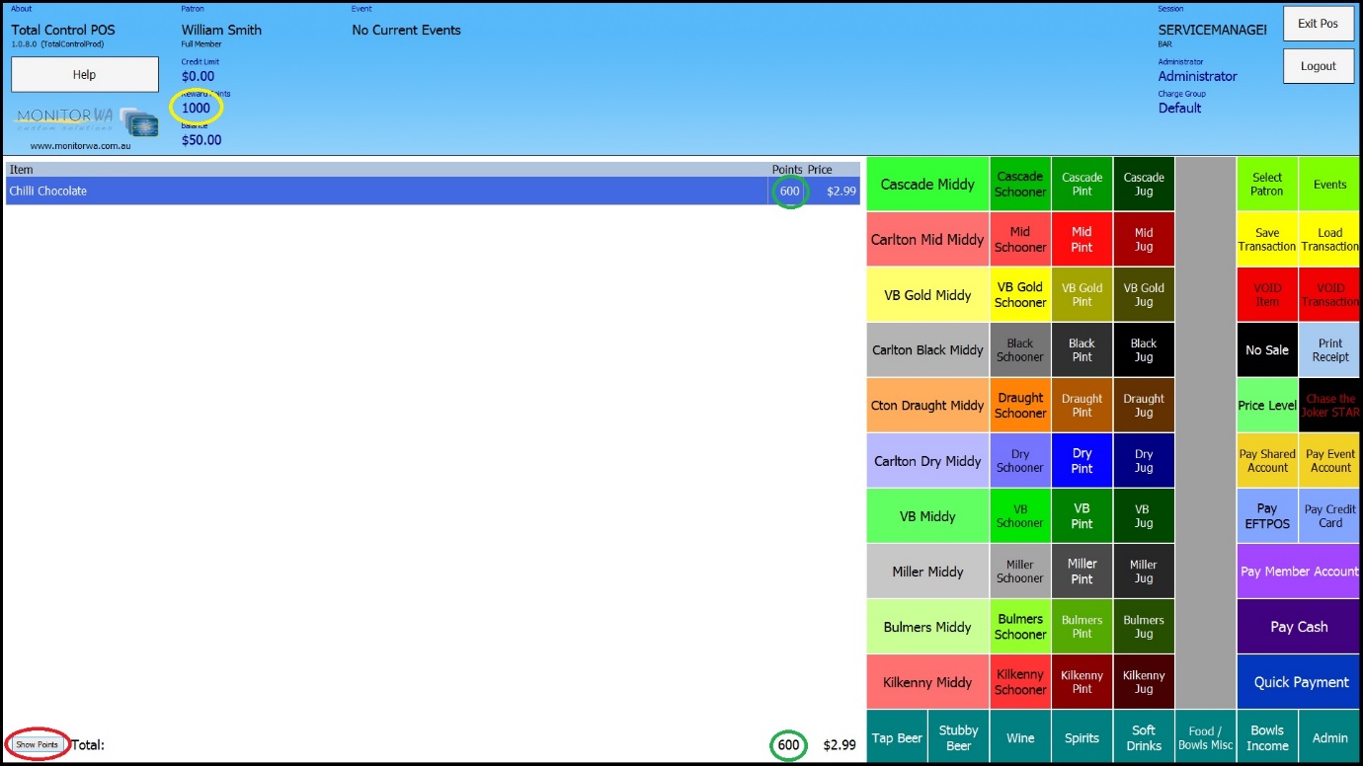Add a VB Gold Pint
The image size is (1363, 766).
pyautogui.click(x=1082, y=294)
